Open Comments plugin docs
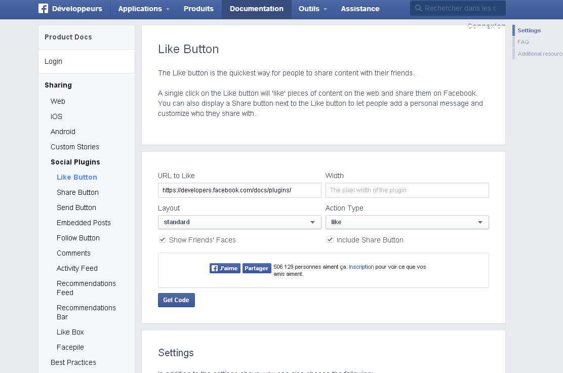Viewport: 563px width, 373px height. pos(73,253)
